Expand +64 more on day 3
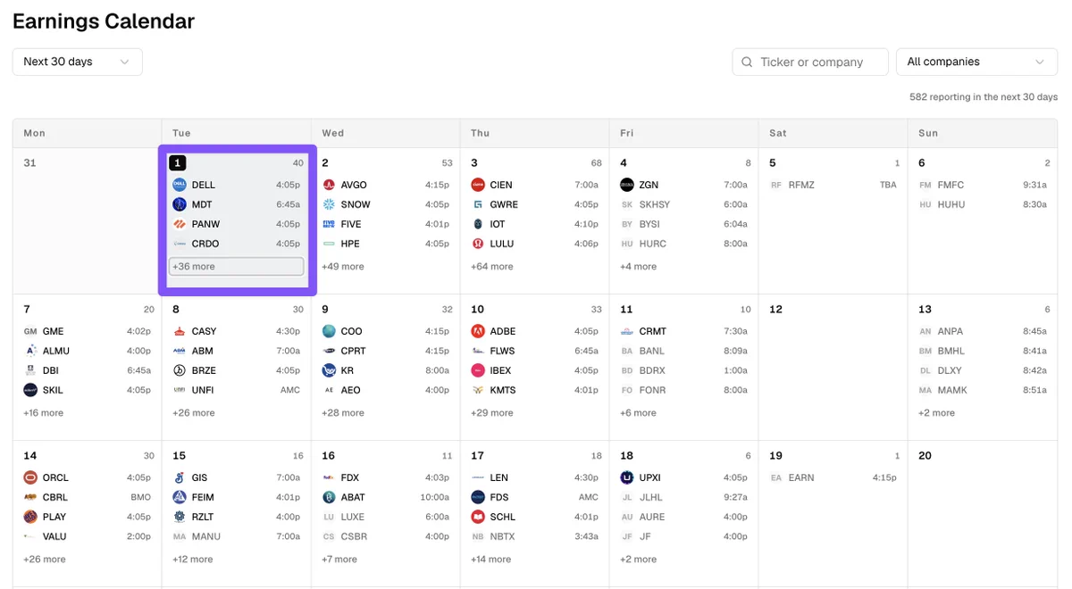This screenshot has height=589, width=1072. [x=492, y=267]
